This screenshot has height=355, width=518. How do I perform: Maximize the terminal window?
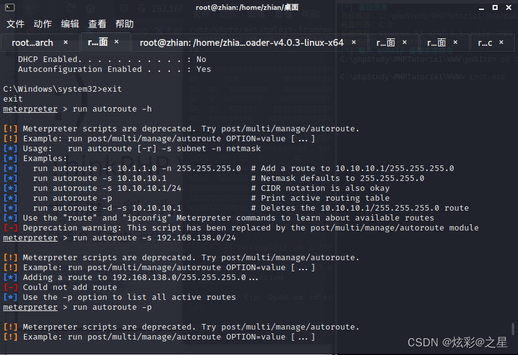point(495,7)
